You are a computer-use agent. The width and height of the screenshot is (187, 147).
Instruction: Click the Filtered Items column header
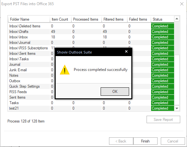coord(115,19)
